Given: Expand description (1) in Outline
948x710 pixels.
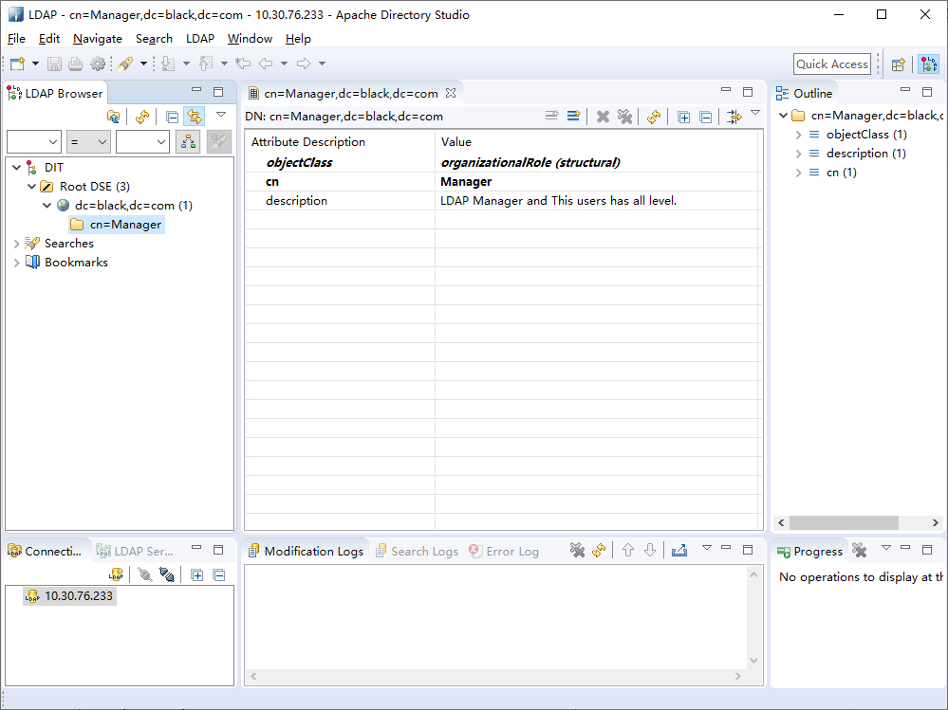Looking at the screenshot, I should point(798,154).
